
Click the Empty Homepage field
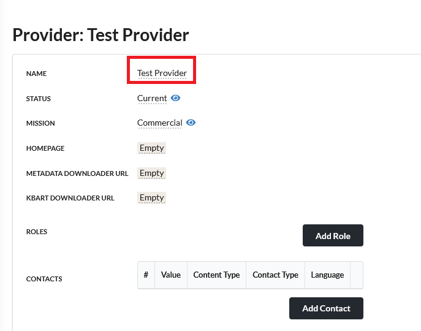pyautogui.click(x=151, y=148)
